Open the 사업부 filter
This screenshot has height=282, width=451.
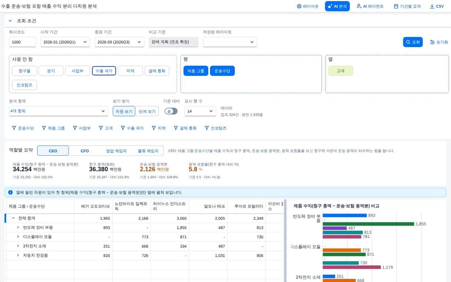tap(82, 128)
